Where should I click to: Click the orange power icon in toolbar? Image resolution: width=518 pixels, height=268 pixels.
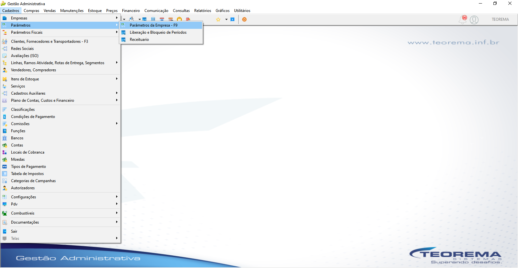tap(244, 19)
